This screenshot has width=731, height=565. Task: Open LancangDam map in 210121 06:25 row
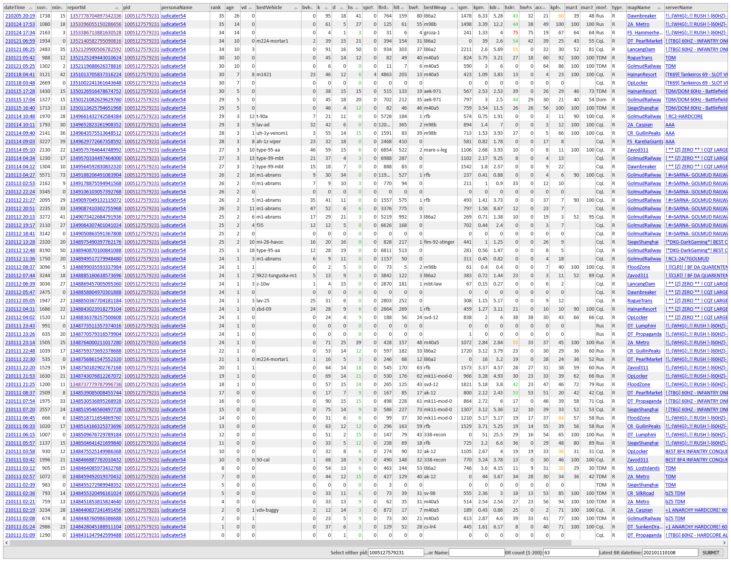point(641,49)
